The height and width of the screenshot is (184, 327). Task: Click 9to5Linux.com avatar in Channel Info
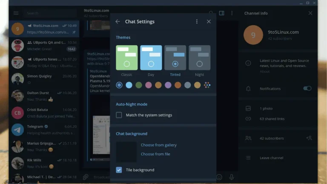pyautogui.click(x=253, y=35)
